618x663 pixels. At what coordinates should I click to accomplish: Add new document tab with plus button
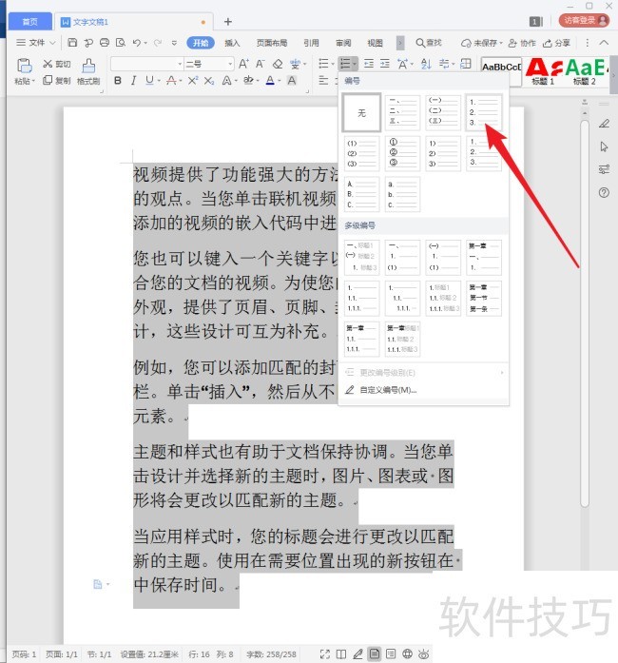click(228, 22)
